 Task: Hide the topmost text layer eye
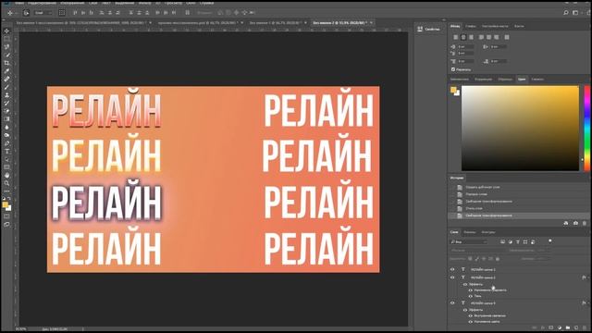(452, 269)
